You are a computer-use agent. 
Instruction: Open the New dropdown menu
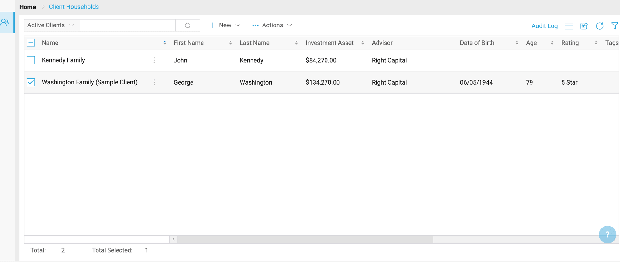pos(225,25)
